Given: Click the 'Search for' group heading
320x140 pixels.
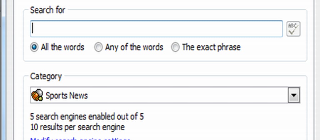Looking at the screenshot, I should coord(47,10).
